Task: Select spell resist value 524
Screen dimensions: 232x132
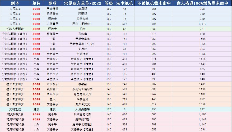Action: 124,124
